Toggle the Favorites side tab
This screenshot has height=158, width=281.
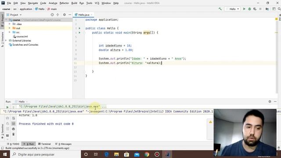pos(2,131)
